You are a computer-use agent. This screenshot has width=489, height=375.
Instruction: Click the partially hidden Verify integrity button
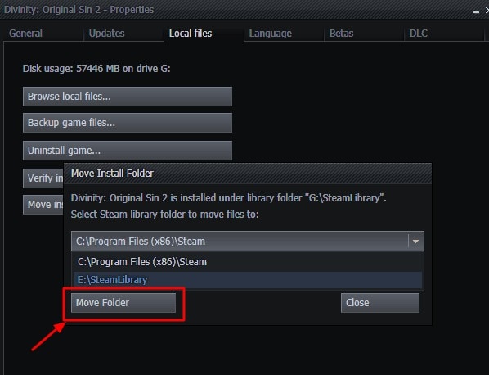point(43,178)
